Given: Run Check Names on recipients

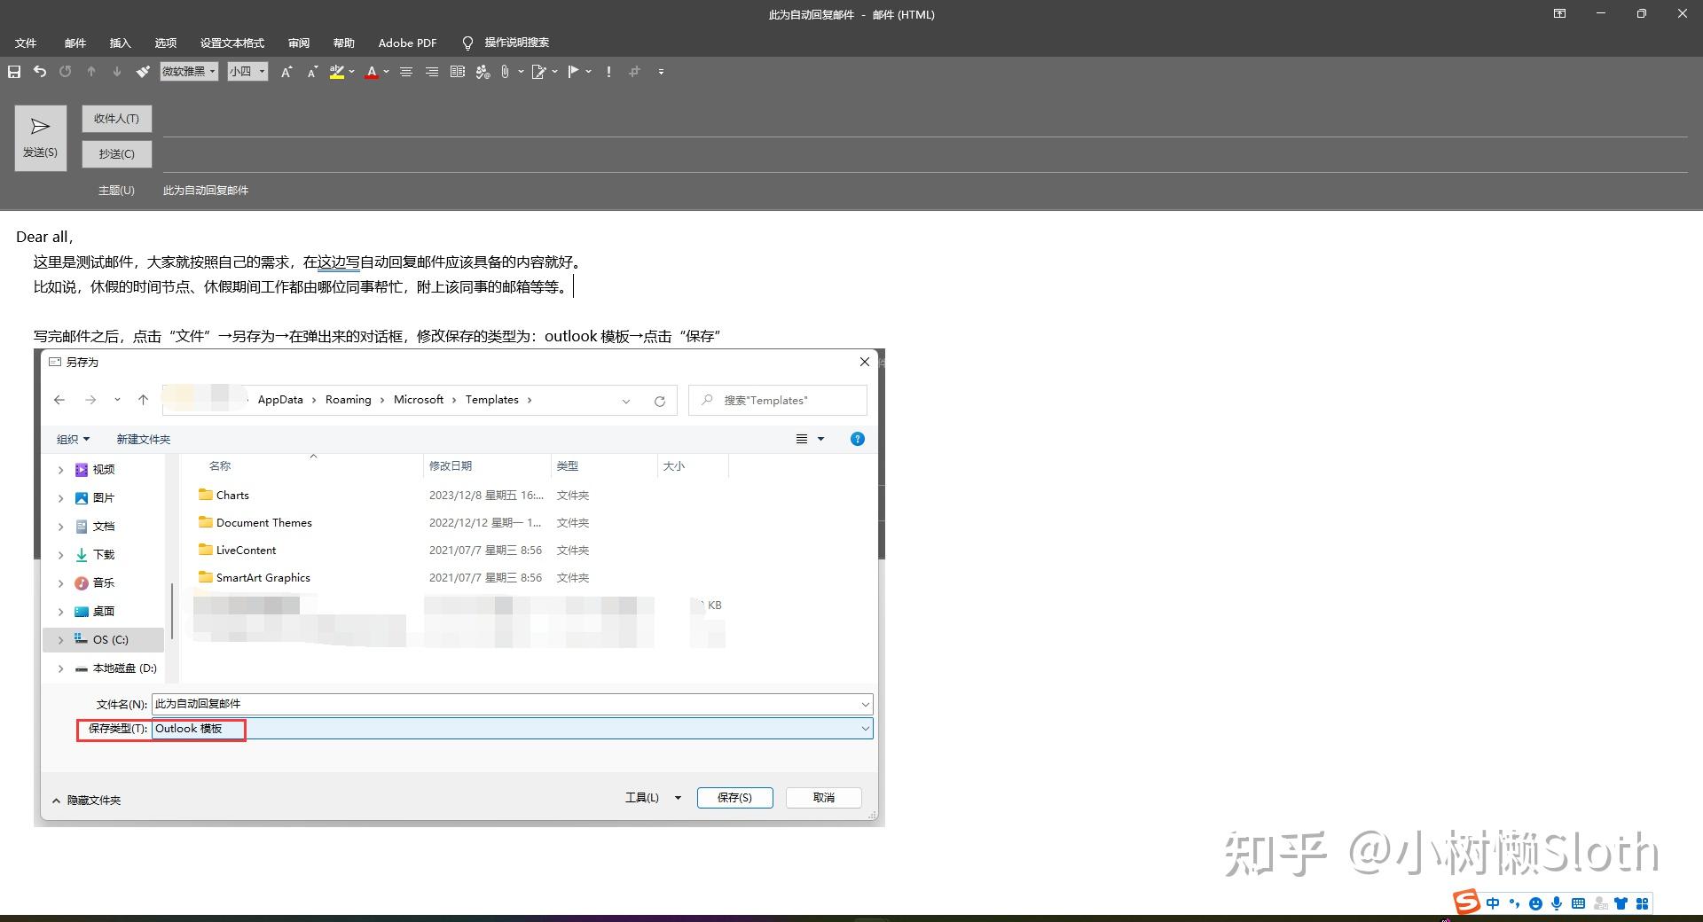Looking at the screenshot, I should (483, 72).
